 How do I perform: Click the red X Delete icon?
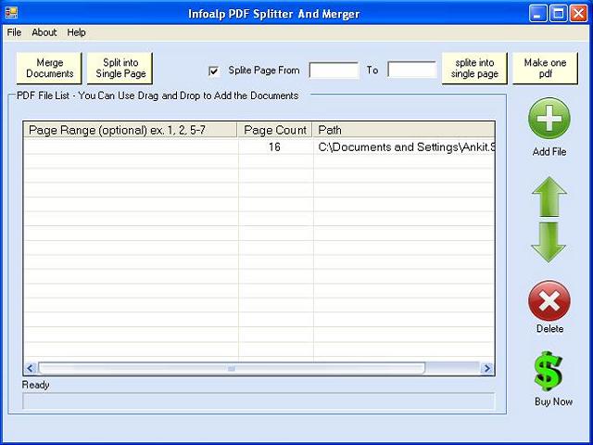[x=549, y=301]
